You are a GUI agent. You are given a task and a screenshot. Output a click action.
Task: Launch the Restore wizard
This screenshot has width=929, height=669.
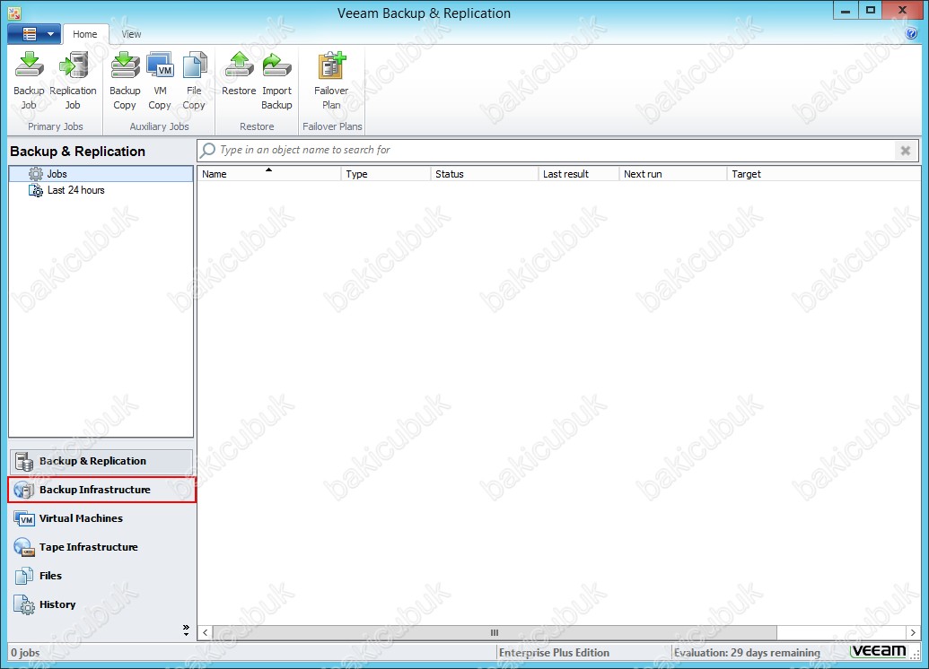[x=239, y=74]
